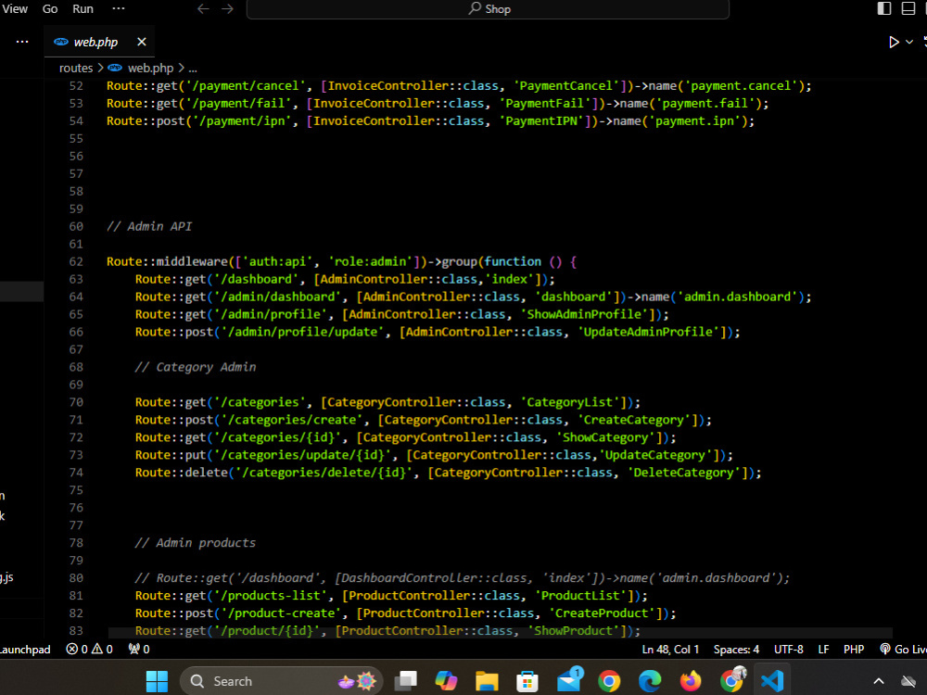Viewport: 927px width, 695px height.
Task: Click the taskbar Search box
Action: point(282,681)
